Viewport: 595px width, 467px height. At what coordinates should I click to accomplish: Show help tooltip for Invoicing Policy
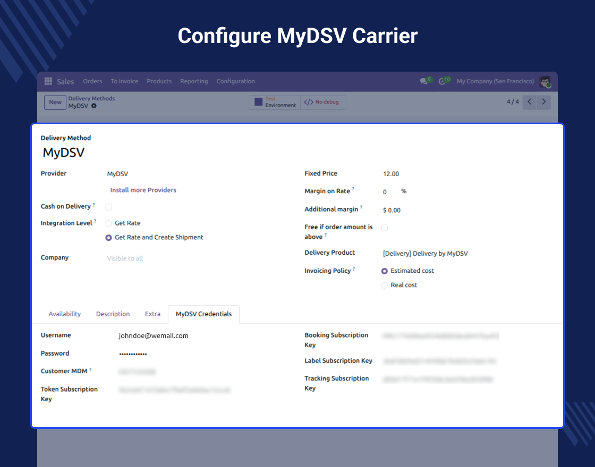pyautogui.click(x=354, y=269)
